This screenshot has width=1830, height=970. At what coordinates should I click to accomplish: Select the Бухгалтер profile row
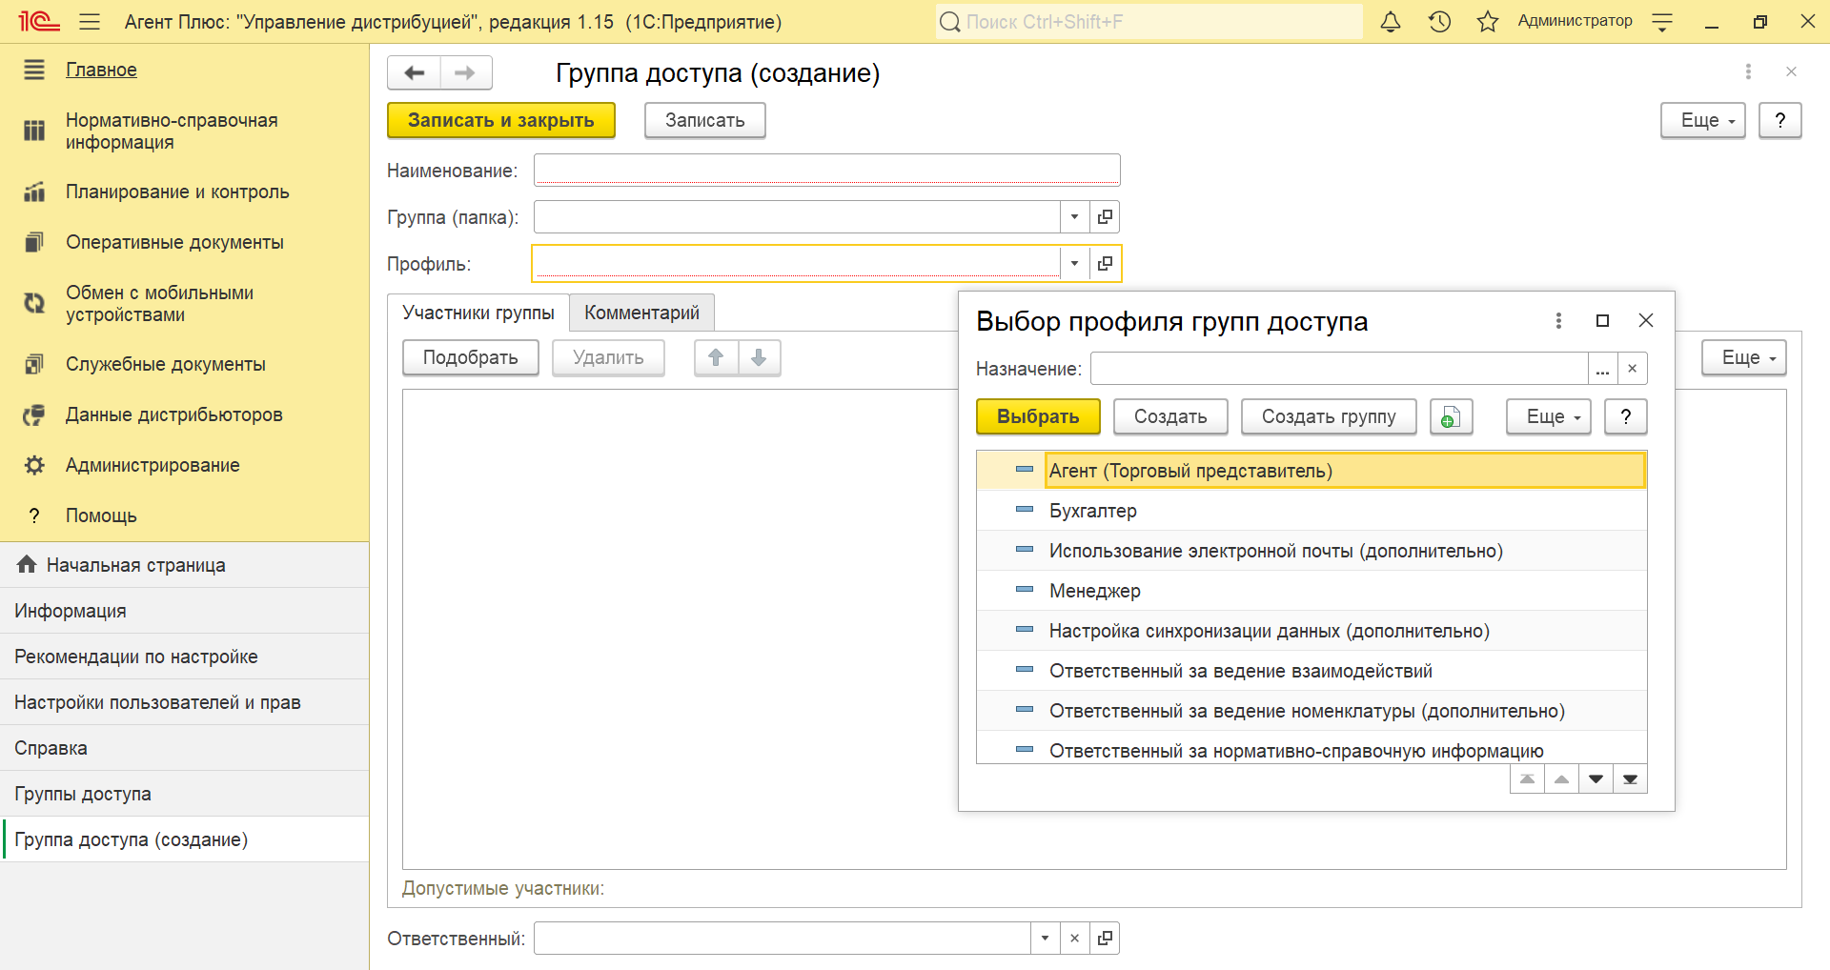[1092, 511]
